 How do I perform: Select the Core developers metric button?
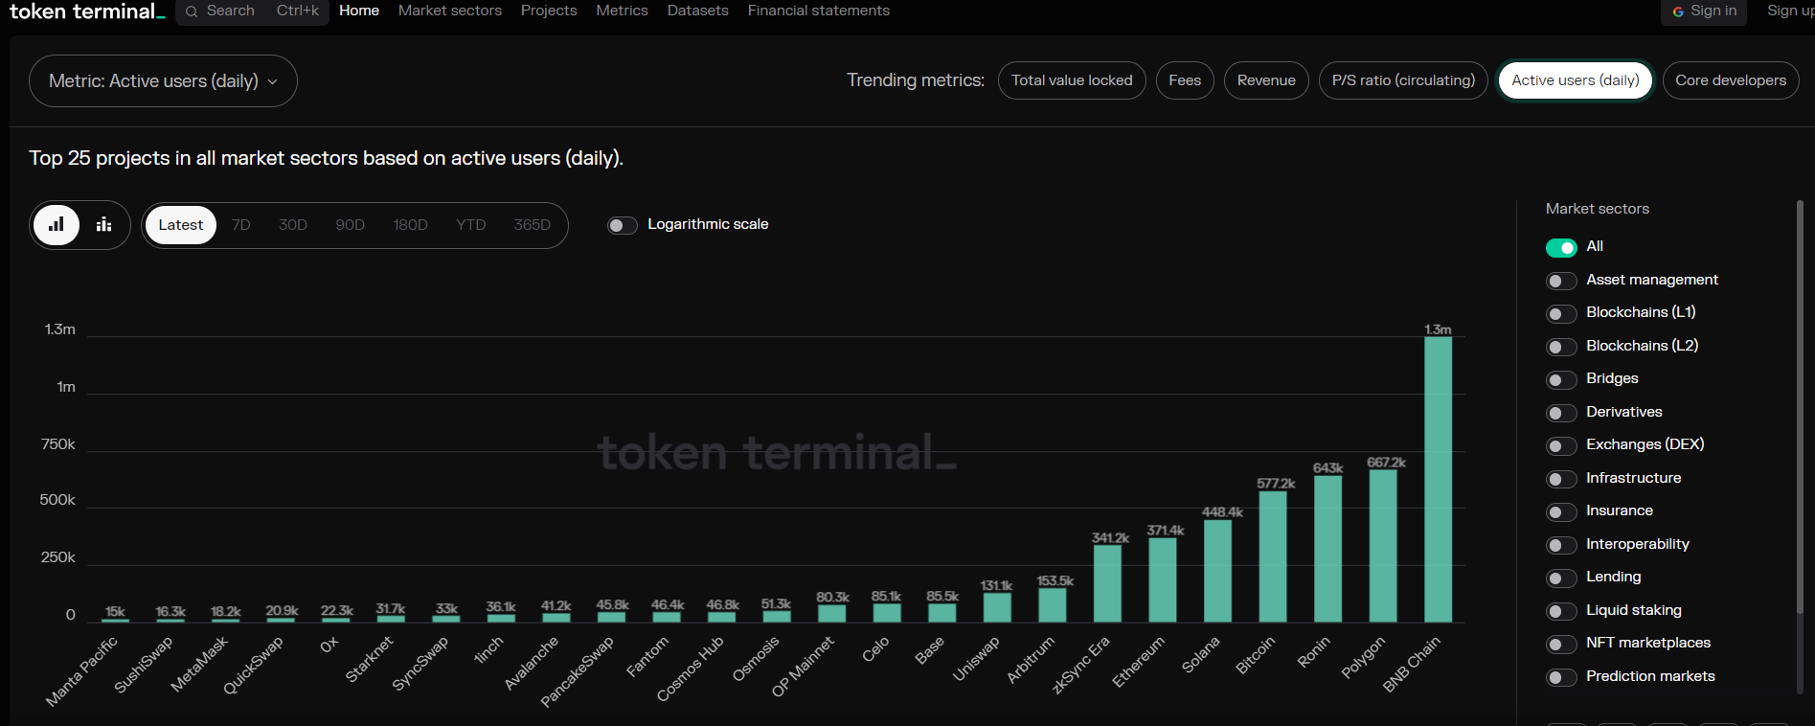1730,80
